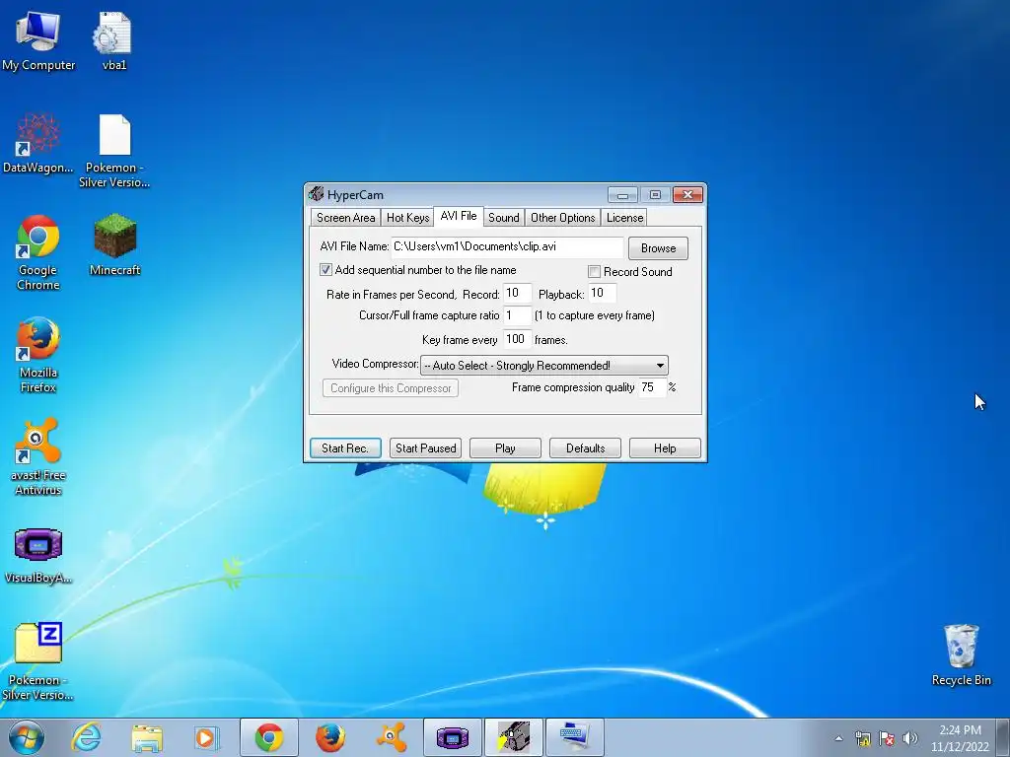Image resolution: width=1010 pixels, height=757 pixels.
Task: Click the Cursor/Full frame capture ratio field
Action: tap(517, 315)
